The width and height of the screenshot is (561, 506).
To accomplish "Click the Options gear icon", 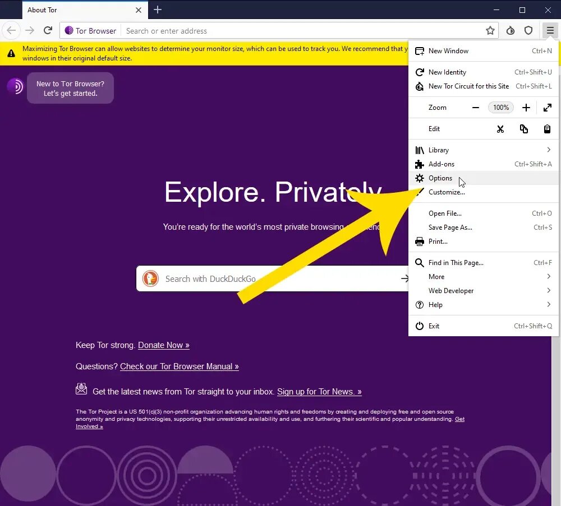I will pyautogui.click(x=419, y=178).
